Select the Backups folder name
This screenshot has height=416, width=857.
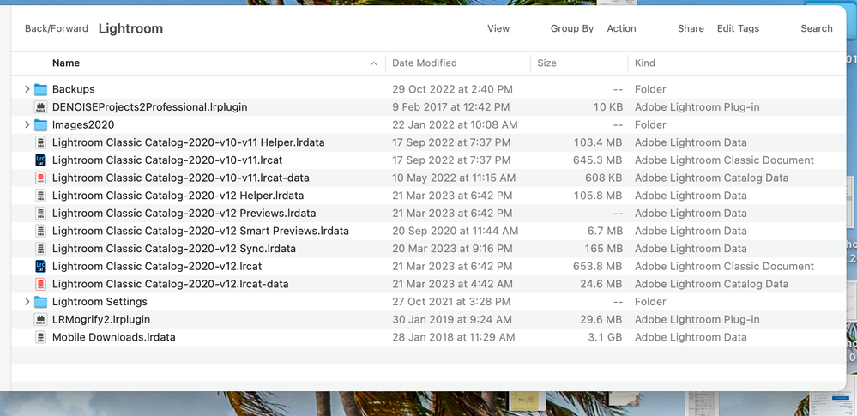[x=74, y=89]
